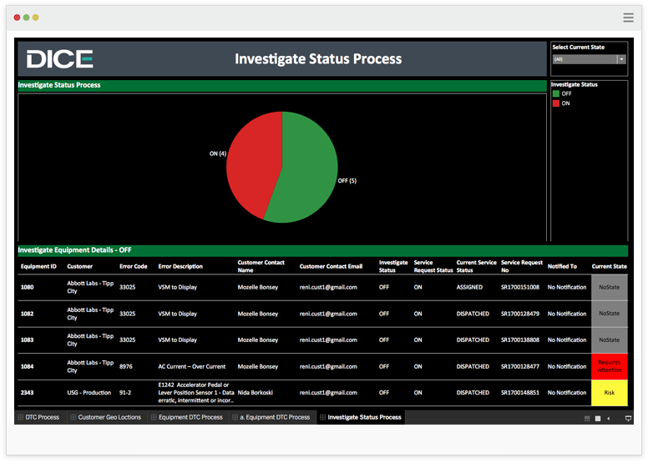Select service request SR1700151008

[520, 287]
